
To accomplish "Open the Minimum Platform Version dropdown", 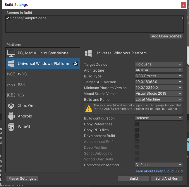I will tap(159, 88).
